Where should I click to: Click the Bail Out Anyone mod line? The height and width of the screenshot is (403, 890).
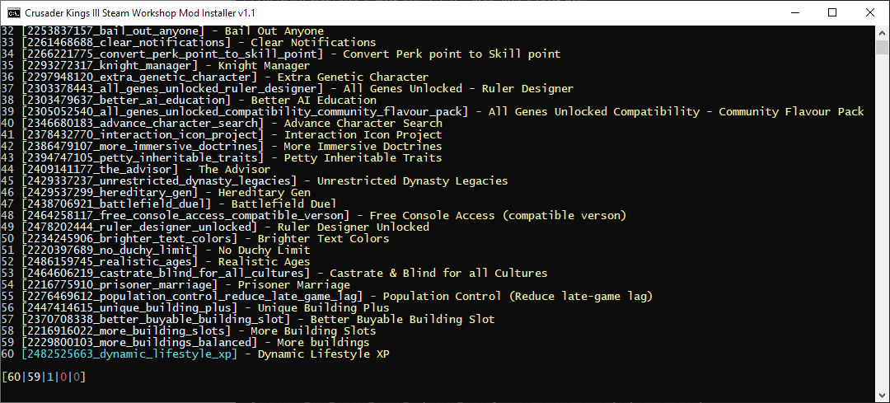click(x=173, y=31)
